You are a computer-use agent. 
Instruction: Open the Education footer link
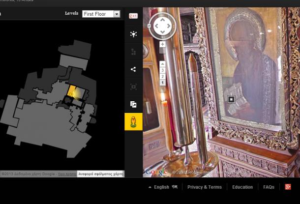pyautogui.click(x=242, y=187)
